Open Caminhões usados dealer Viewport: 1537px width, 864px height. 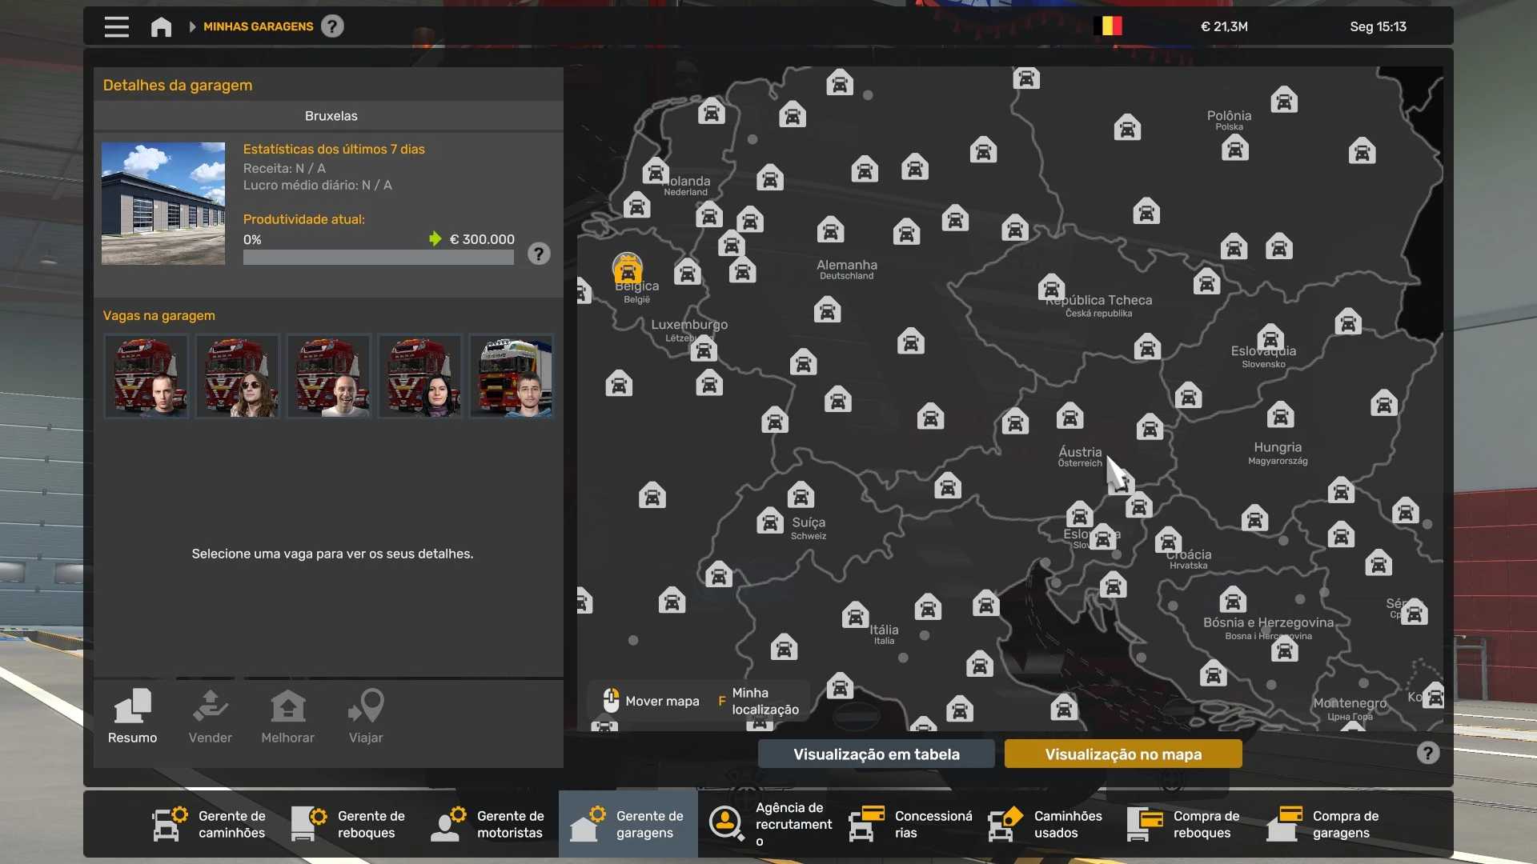[1047, 824]
